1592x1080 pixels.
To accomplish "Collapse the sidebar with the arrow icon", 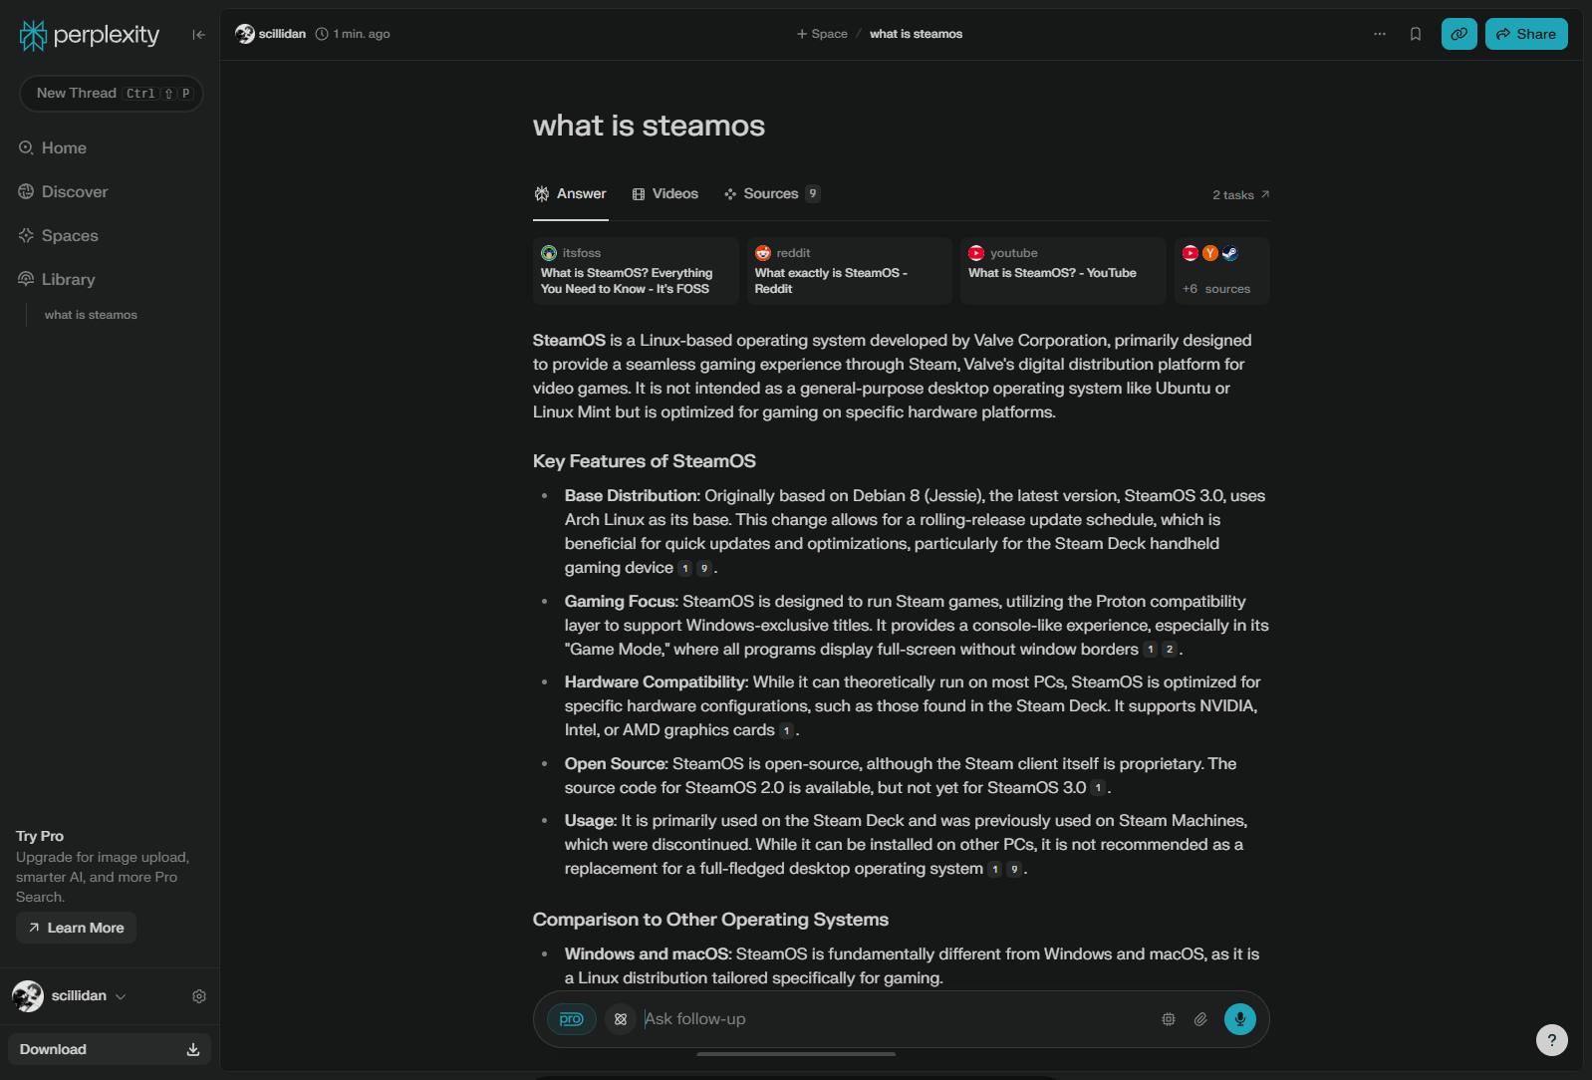I will [x=198, y=35].
